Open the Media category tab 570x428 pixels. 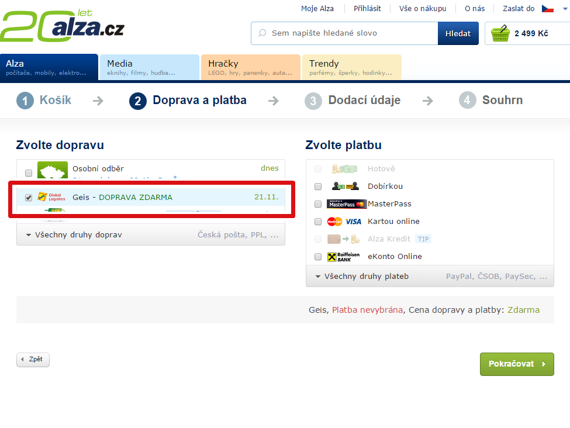[x=150, y=67]
